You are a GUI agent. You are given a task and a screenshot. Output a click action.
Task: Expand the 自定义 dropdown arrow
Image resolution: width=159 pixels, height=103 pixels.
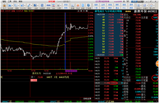141,5
